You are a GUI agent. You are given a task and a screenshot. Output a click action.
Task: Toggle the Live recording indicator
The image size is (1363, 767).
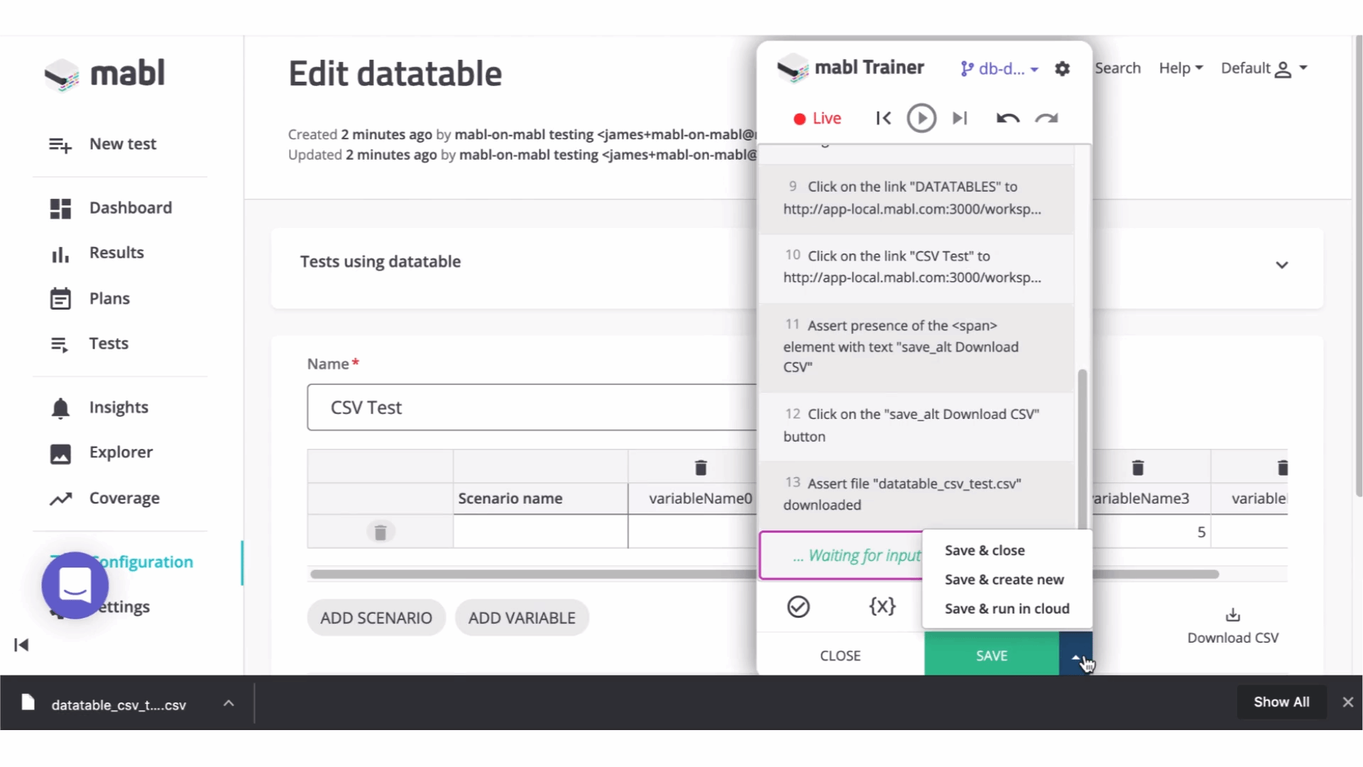(817, 118)
